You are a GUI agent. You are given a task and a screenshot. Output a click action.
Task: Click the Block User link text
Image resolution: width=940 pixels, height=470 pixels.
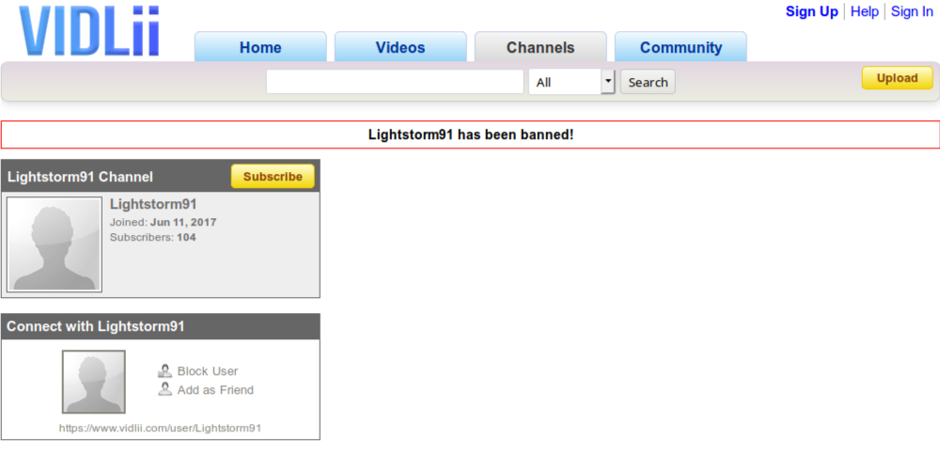208,371
